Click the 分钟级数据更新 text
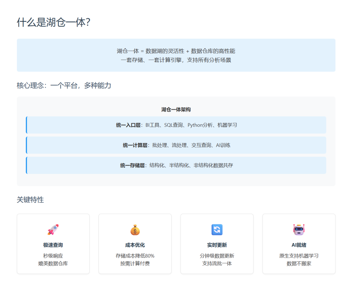This screenshot has width=351, height=287. tap(217, 256)
